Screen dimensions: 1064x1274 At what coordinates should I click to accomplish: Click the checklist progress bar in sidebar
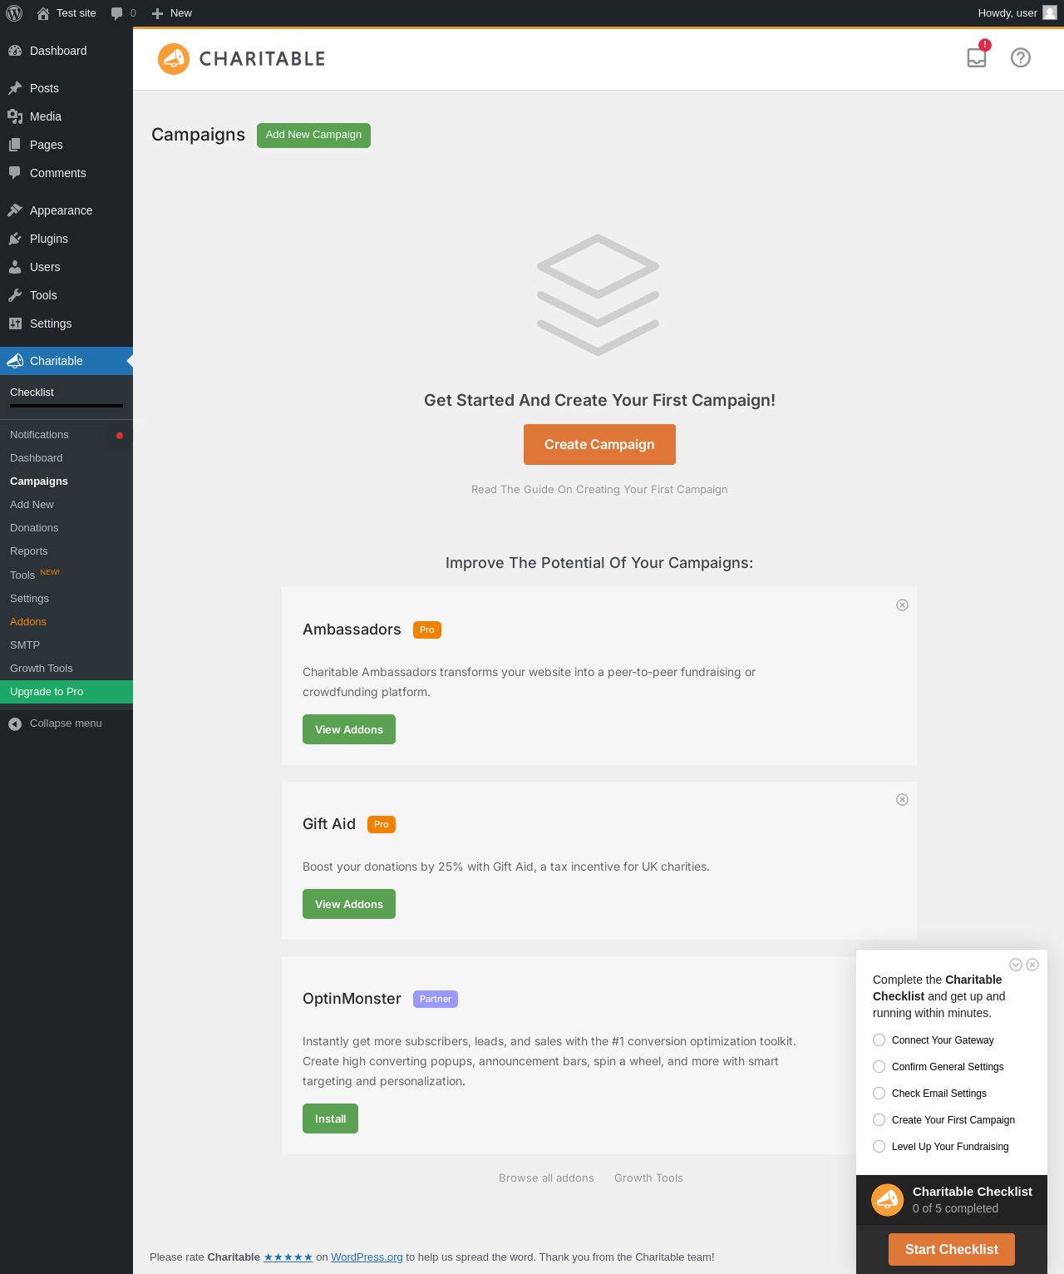pyautogui.click(x=66, y=406)
